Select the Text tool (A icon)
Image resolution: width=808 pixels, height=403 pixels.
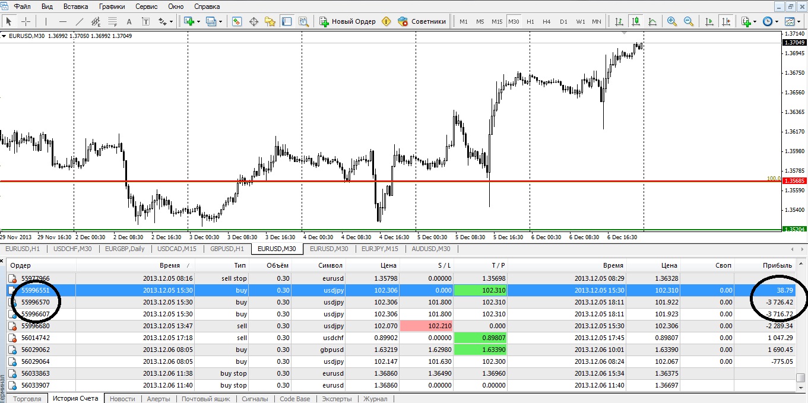[x=129, y=21]
